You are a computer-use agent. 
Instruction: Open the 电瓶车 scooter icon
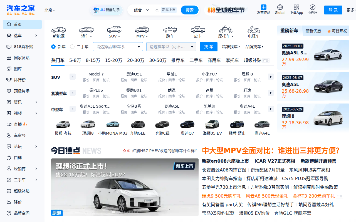[x=254, y=29]
